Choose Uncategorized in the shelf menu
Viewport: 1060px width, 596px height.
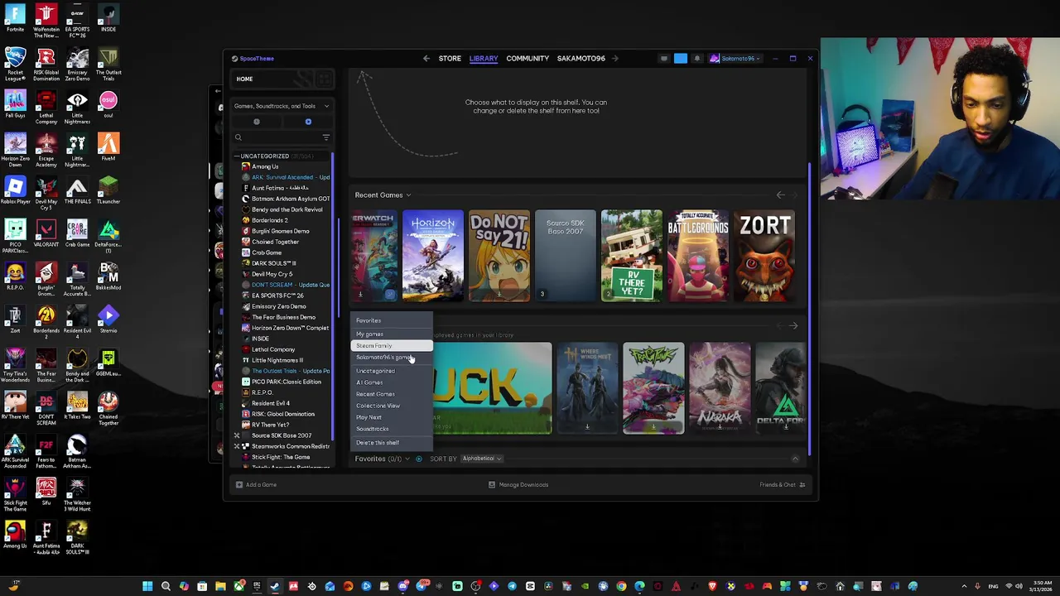[x=392, y=371]
